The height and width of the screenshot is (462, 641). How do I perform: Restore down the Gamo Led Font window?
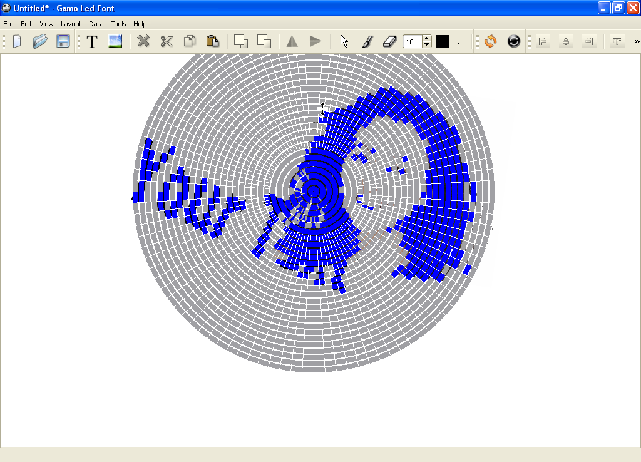pyautogui.click(x=618, y=8)
